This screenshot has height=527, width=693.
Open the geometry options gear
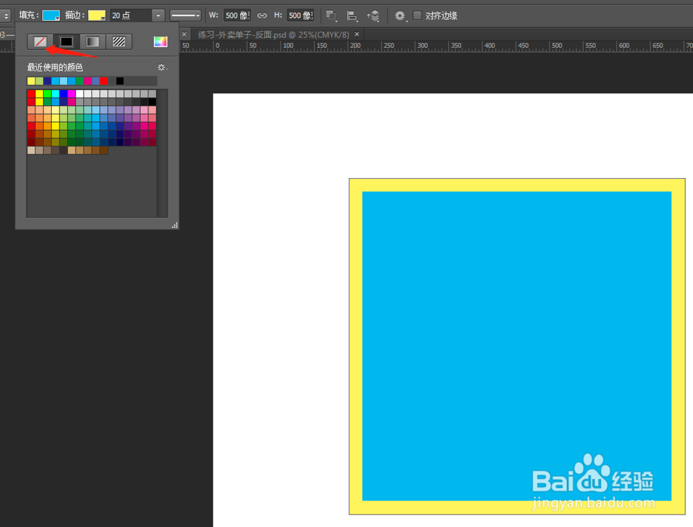400,16
